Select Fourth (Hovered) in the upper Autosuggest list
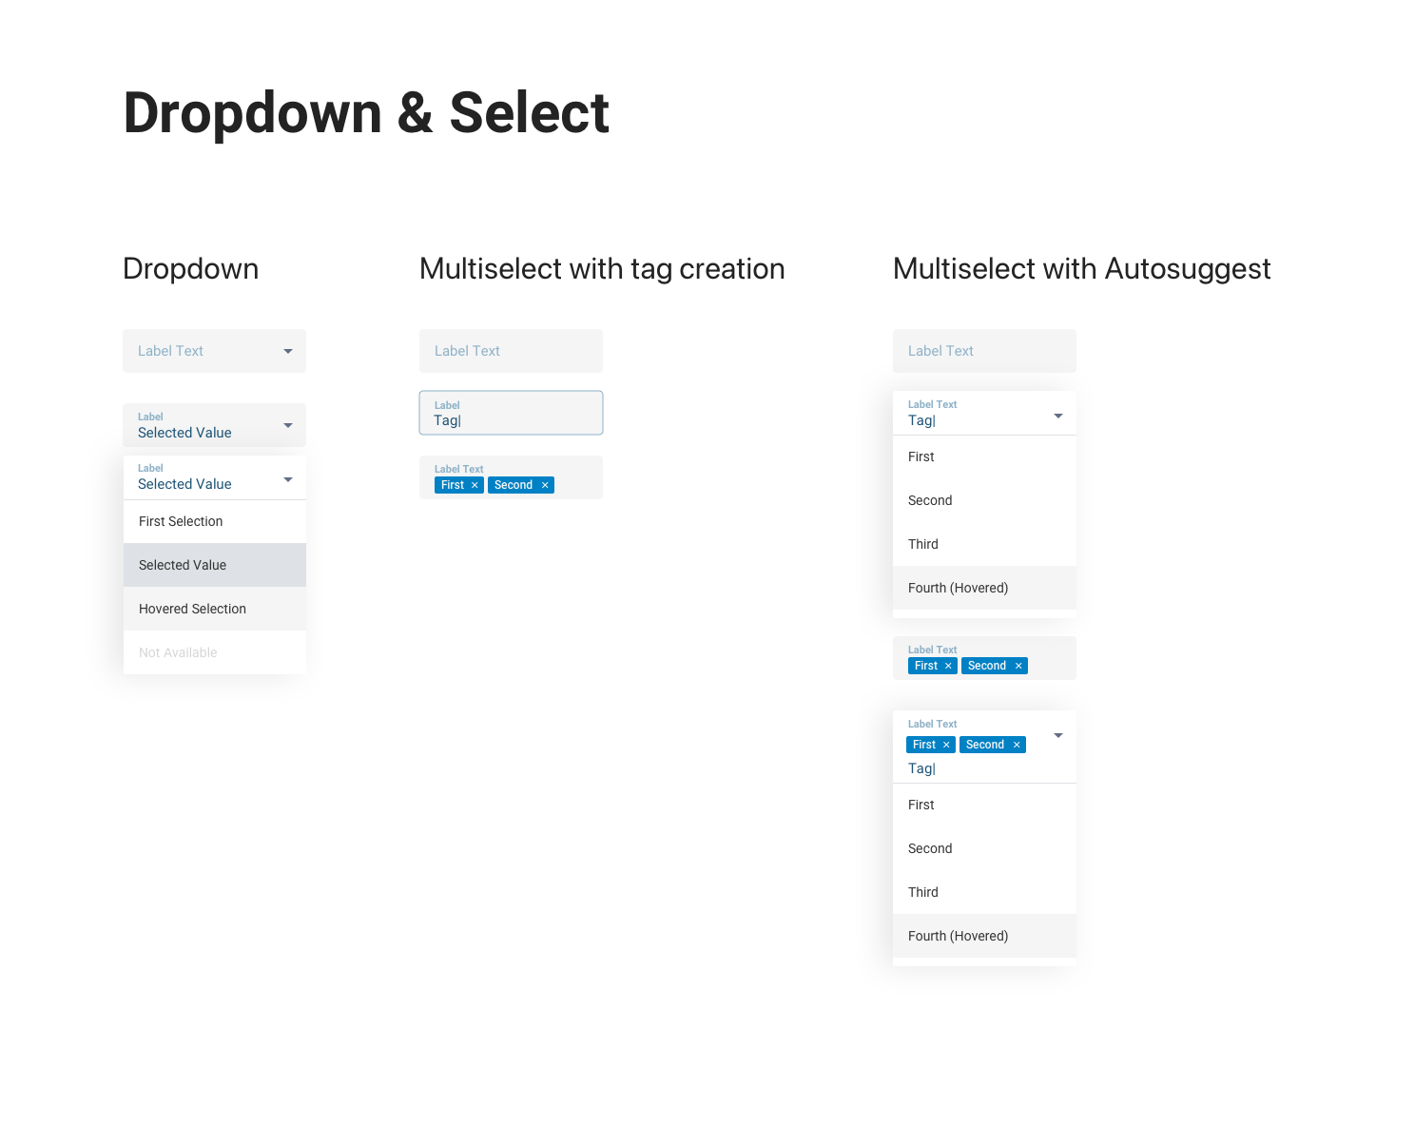 [958, 588]
